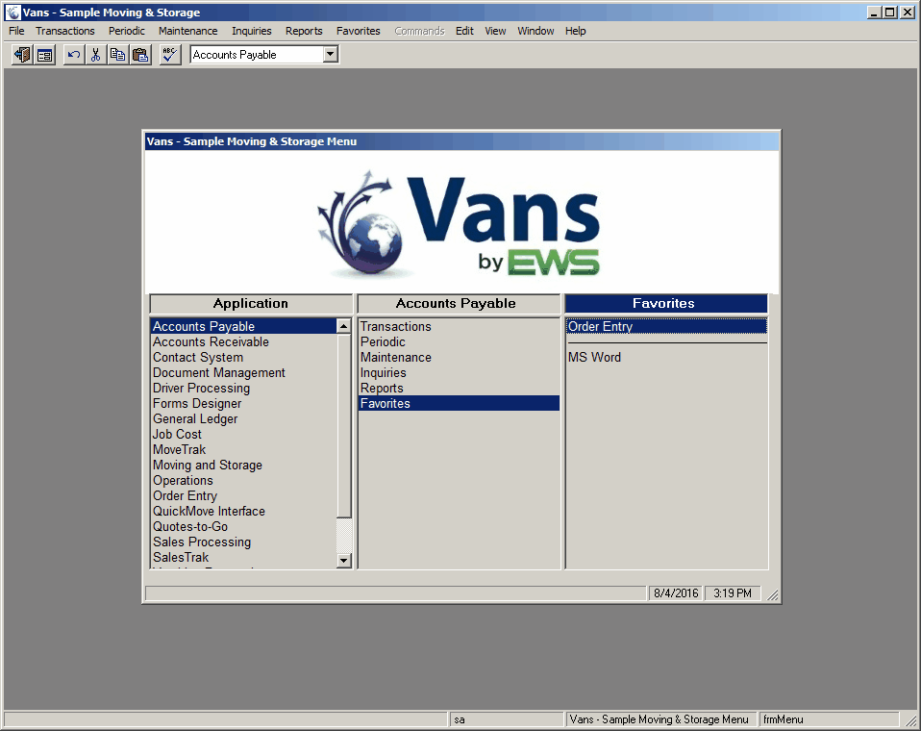Viewport: 921px width, 731px height.
Task: Click the Undo arrow icon
Action: pos(73,55)
